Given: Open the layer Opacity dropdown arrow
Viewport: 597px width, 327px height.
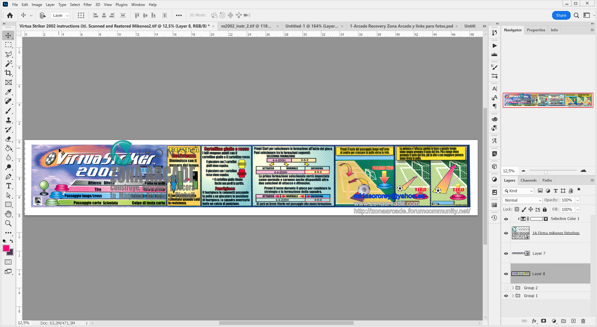Looking at the screenshot, I should [578, 200].
